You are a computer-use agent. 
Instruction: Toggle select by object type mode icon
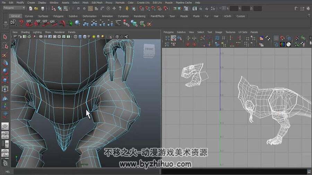coord(60,8)
